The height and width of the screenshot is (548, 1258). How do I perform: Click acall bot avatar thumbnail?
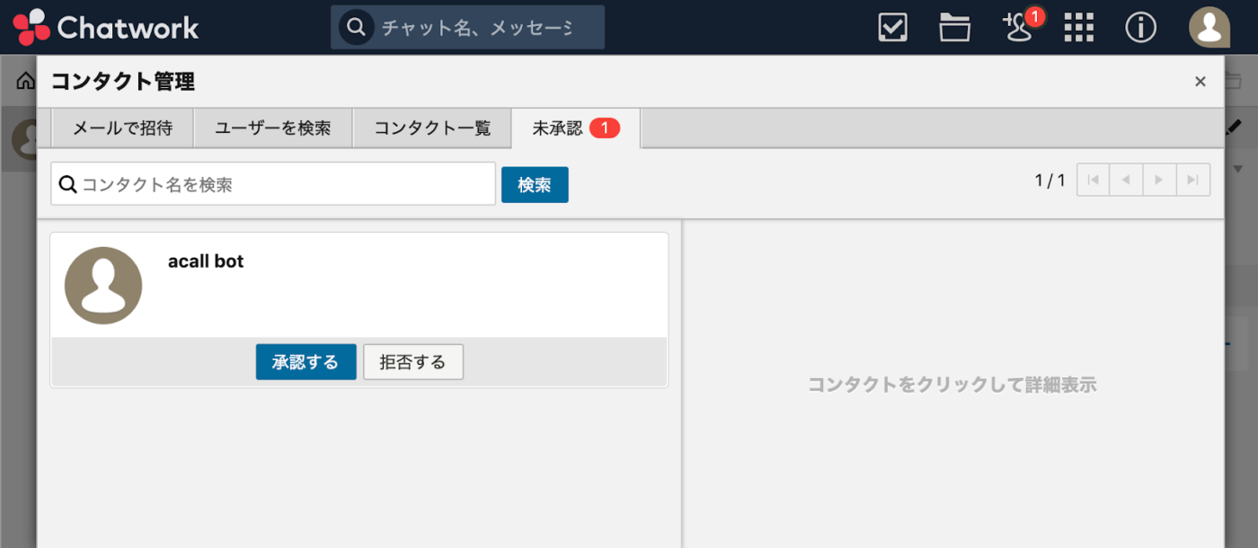coord(103,286)
